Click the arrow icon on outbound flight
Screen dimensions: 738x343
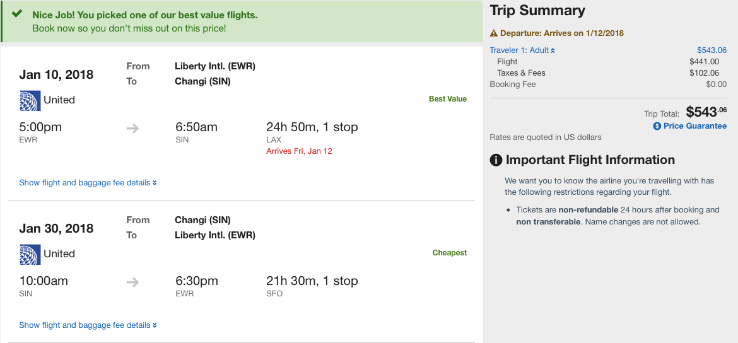tap(132, 128)
